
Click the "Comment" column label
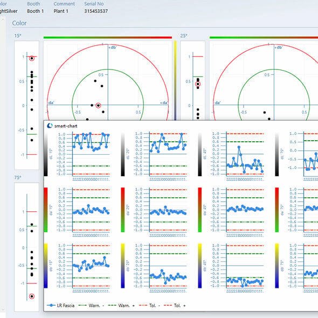(64, 4)
